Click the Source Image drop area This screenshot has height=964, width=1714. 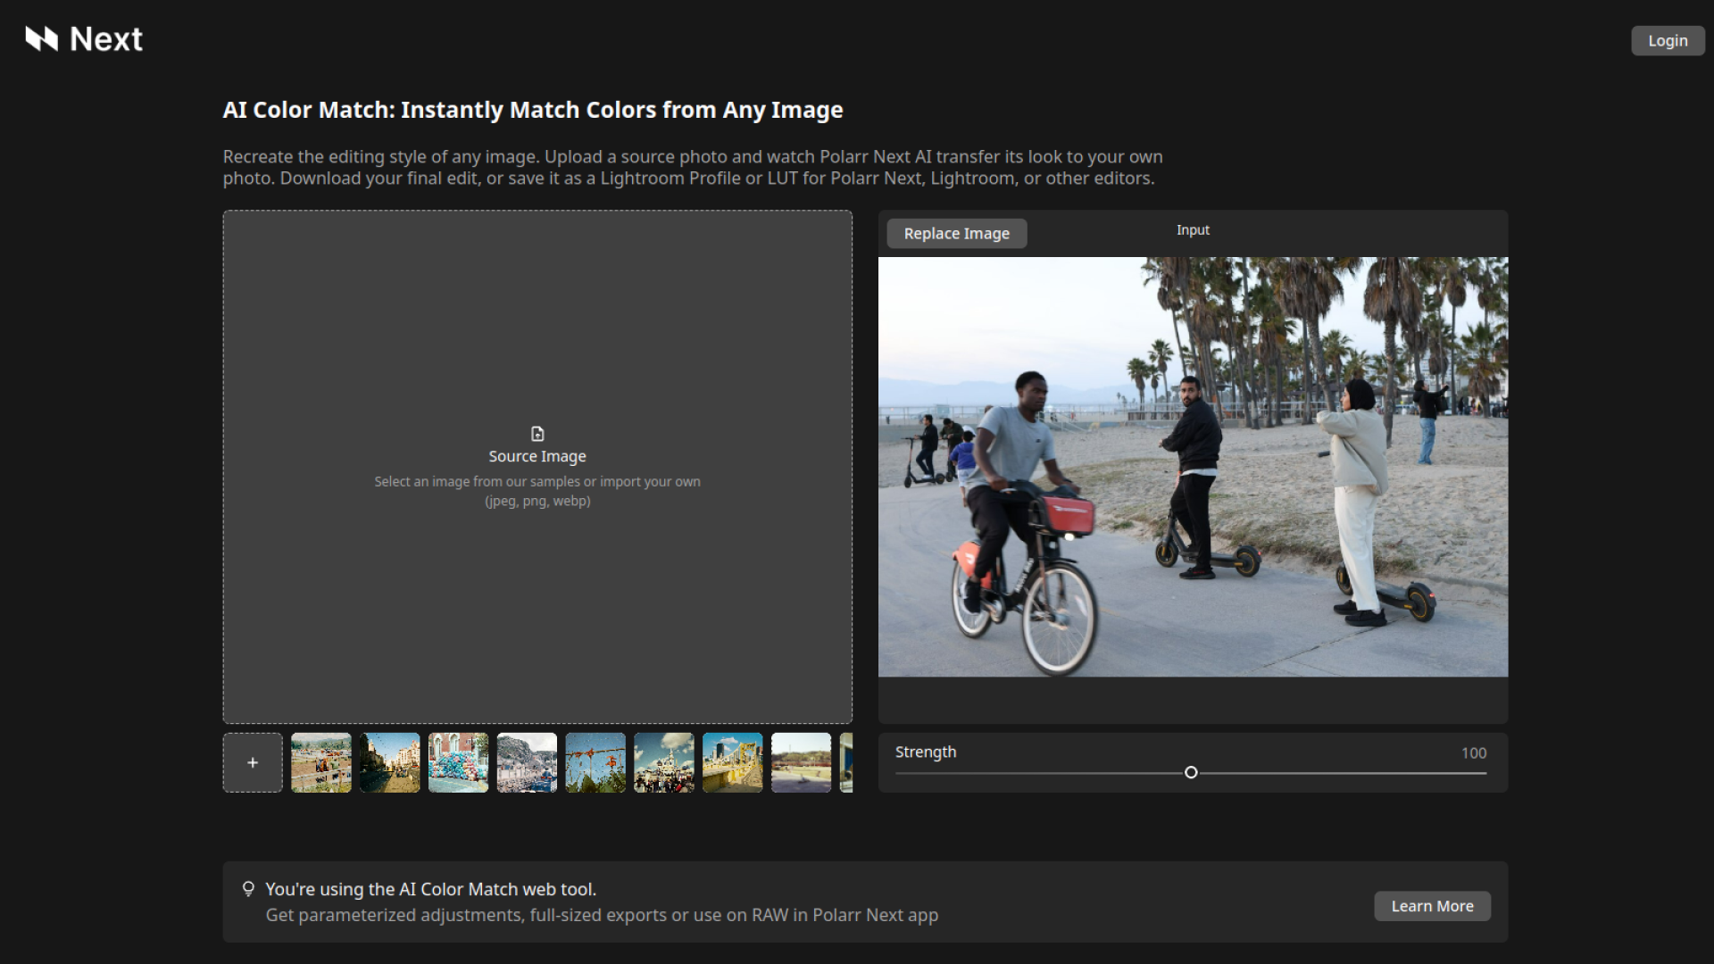pyautogui.click(x=537, y=580)
